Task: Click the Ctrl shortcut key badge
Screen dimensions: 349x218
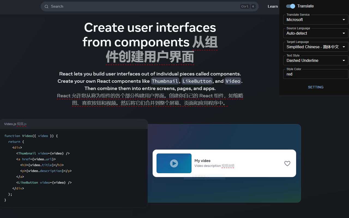Action: [x=245, y=7]
